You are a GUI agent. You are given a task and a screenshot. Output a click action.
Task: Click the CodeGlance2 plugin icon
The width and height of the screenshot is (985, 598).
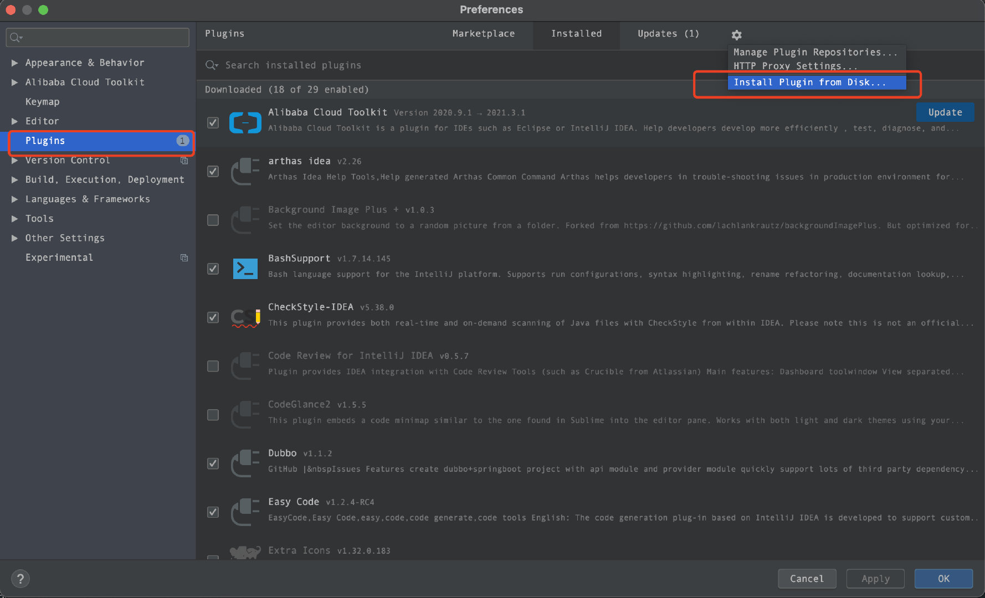coord(245,415)
